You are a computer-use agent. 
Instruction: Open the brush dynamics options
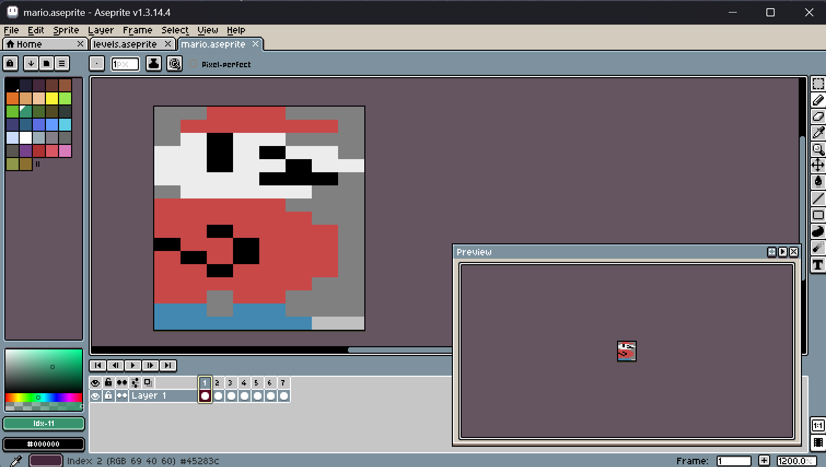point(174,63)
